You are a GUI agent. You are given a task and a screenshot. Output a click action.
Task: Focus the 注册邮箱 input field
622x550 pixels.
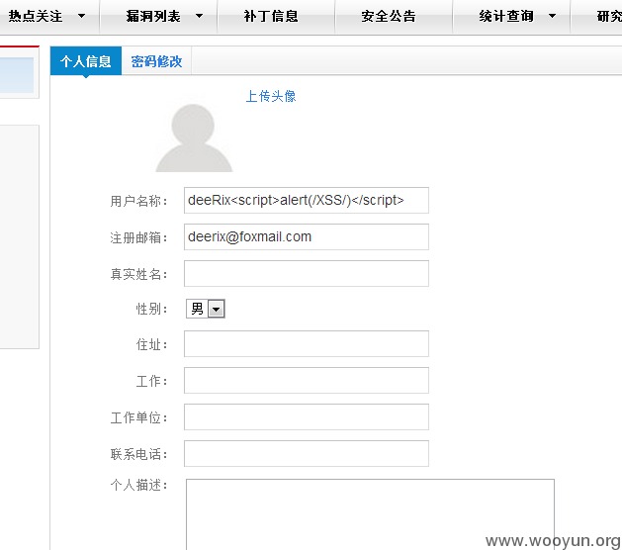pyautogui.click(x=307, y=236)
